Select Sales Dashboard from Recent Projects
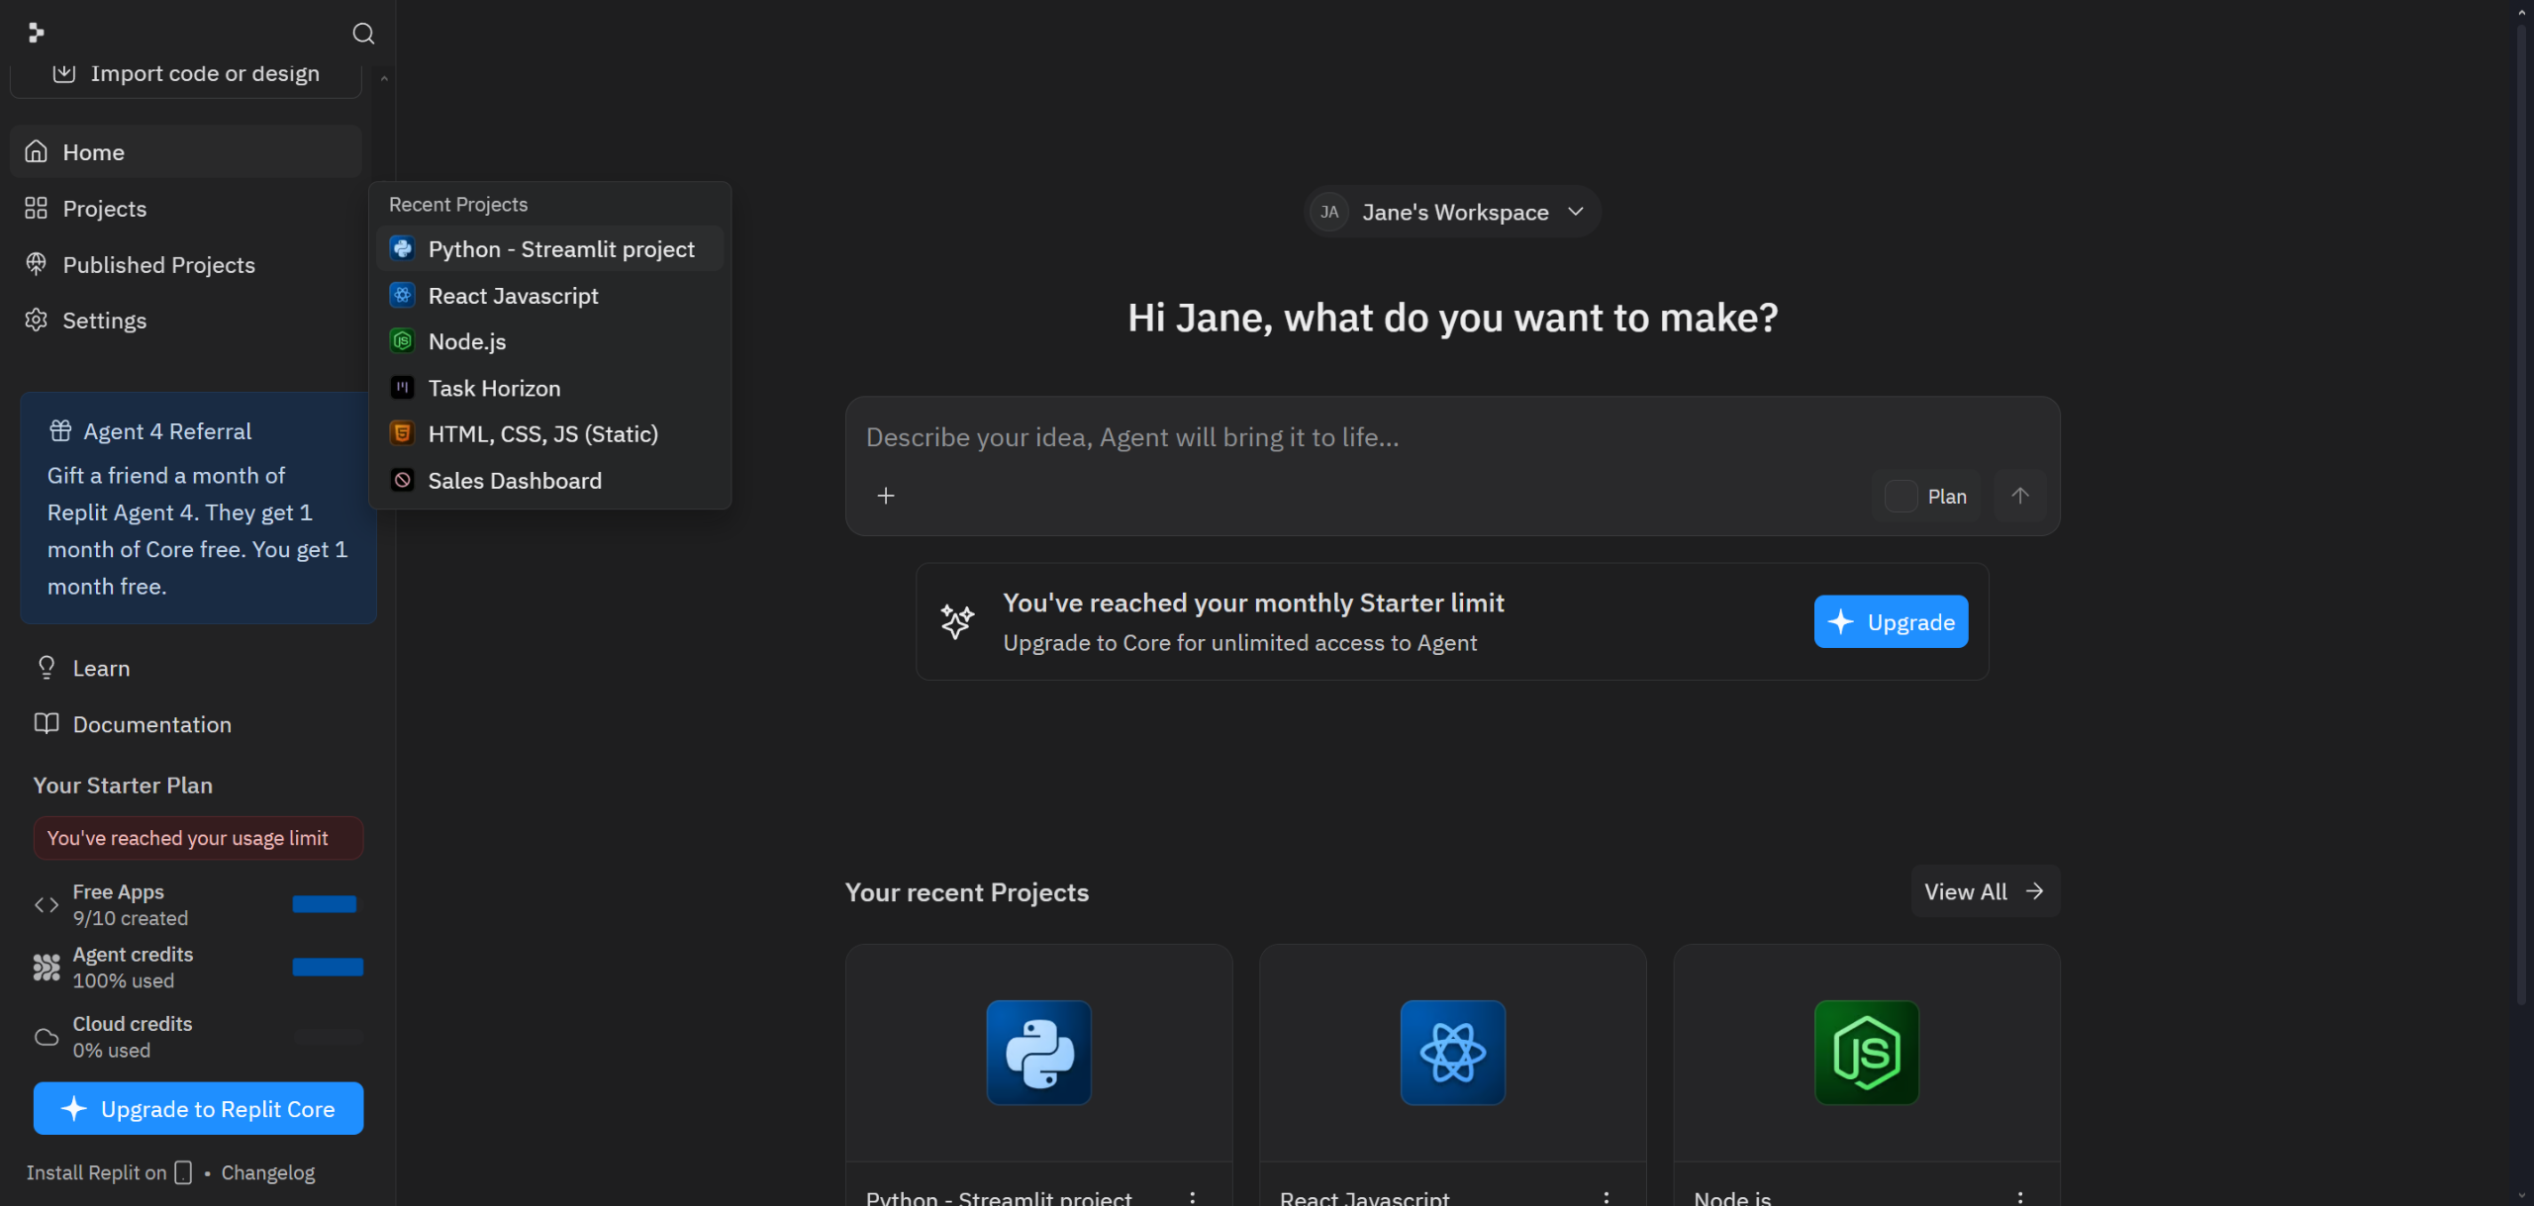Screen dimensions: 2534x1206 coord(514,481)
